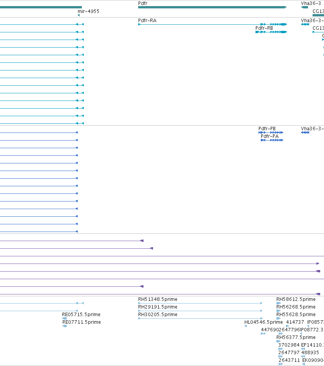Select the small glyph under RH56377.5prime

click(279, 341)
